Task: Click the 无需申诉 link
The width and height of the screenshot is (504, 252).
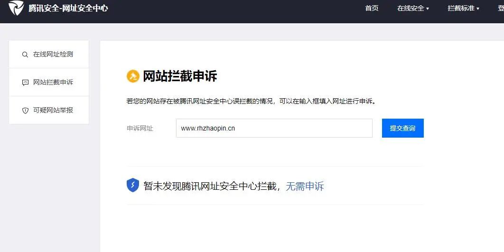Action: (305, 186)
